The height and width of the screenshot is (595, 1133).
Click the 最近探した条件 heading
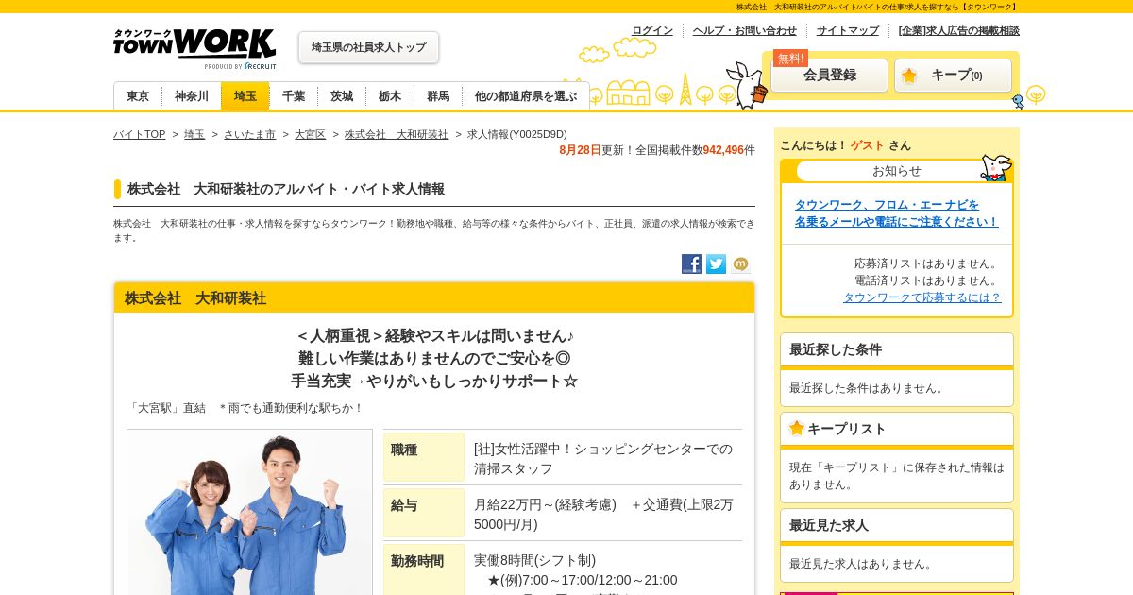pos(897,349)
